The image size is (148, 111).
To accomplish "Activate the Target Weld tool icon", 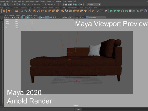I will [x=102, y=11].
